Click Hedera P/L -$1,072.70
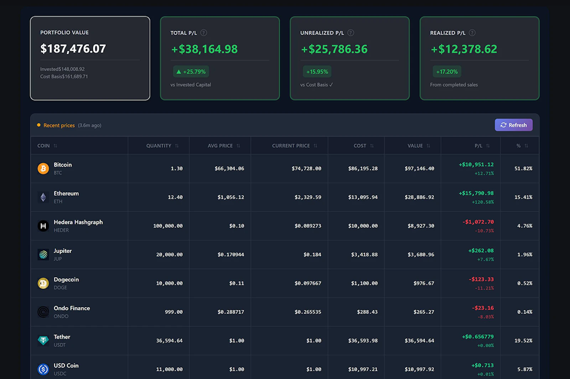The width and height of the screenshot is (570, 379). coord(478,222)
